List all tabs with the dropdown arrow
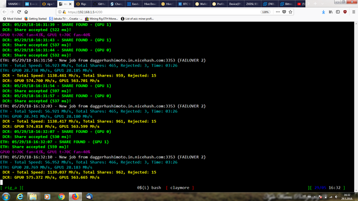The width and height of the screenshot is (358, 201). pyautogui.click(x=322, y=4)
